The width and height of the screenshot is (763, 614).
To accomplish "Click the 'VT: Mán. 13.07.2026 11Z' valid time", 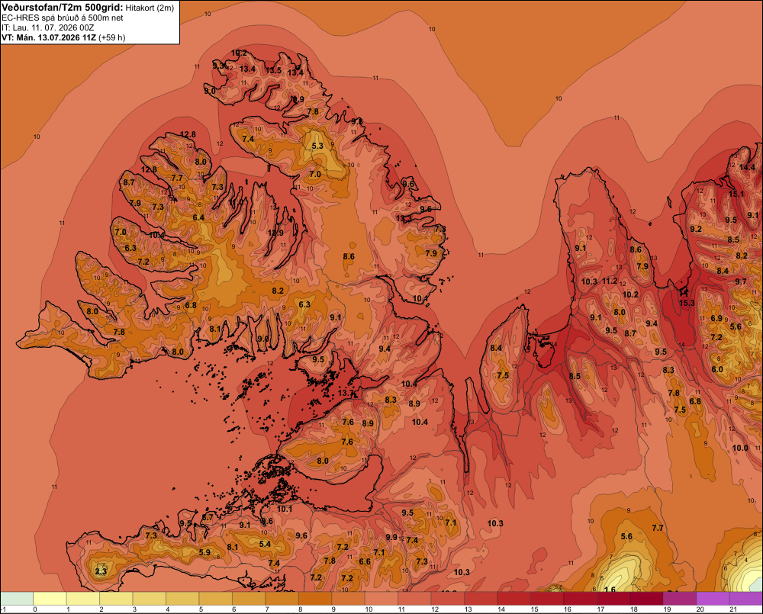I will coord(49,37).
